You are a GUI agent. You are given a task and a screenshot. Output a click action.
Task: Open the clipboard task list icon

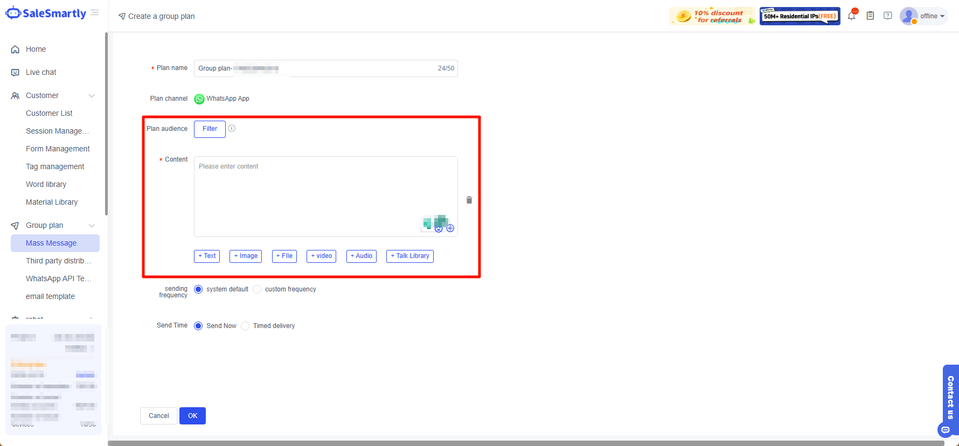(x=870, y=16)
